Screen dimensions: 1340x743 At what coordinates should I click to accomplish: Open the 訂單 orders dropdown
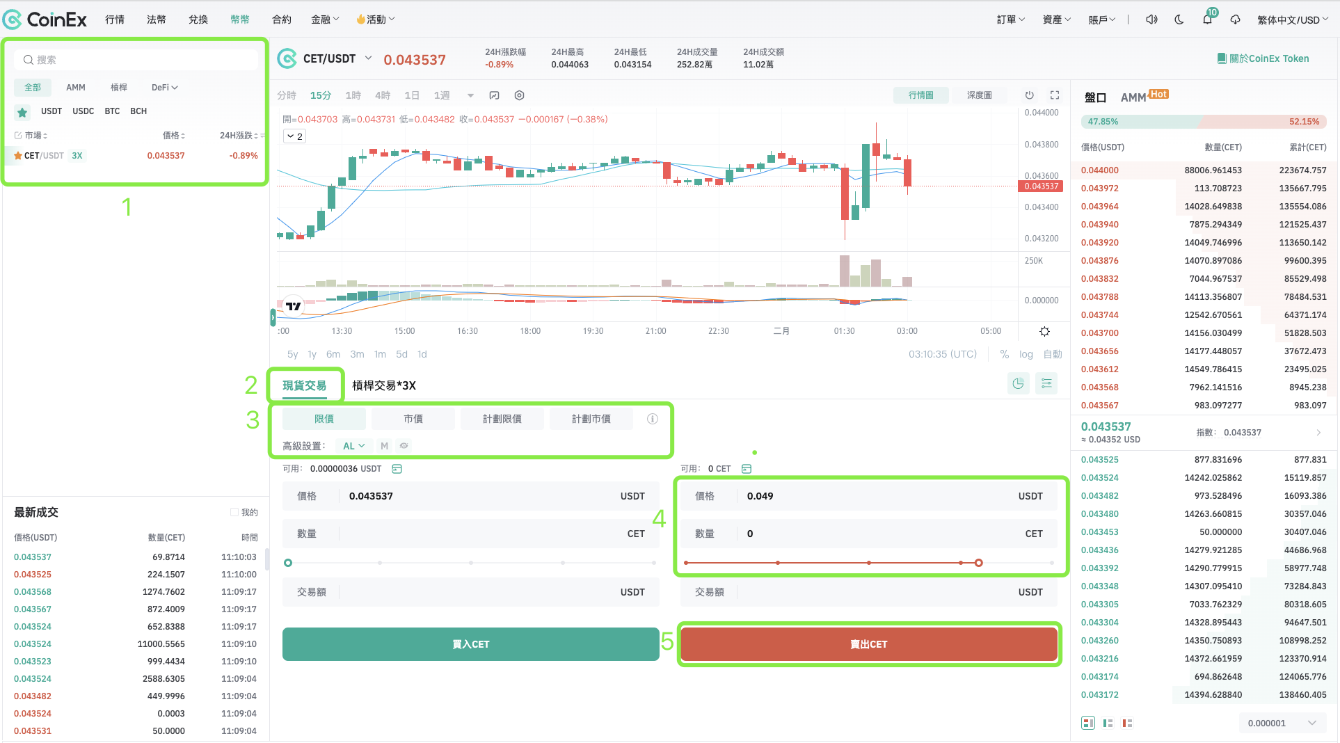(x=1011, y=19)
